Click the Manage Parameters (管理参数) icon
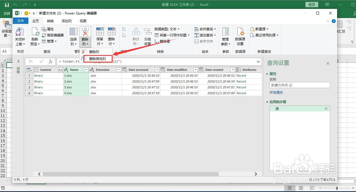Image resolution: width=356 pixels, height=192 pixels. pyautogui.click(x=225, y=32)
